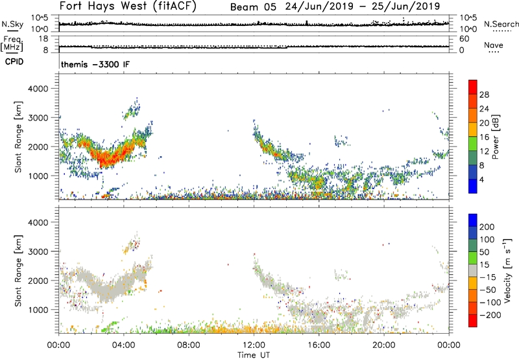Click the '12' power colorbar tick label
Image resolution: width=519 pixels, height=359 pixels.
(x=484, y=151)
